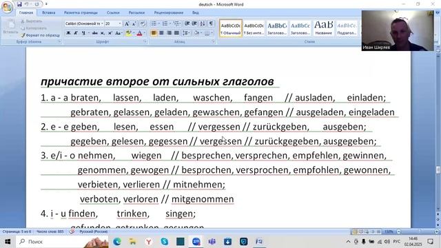Open the Буфер обмена dialog launcher

point(59,41)
